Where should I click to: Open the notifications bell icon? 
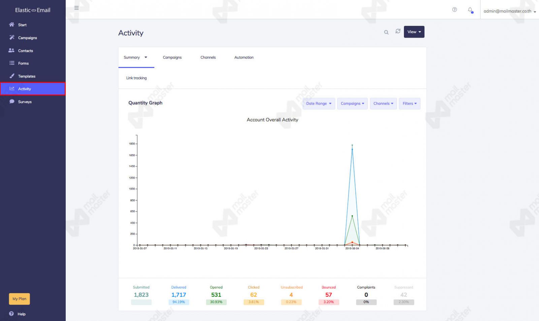(470, 10)
